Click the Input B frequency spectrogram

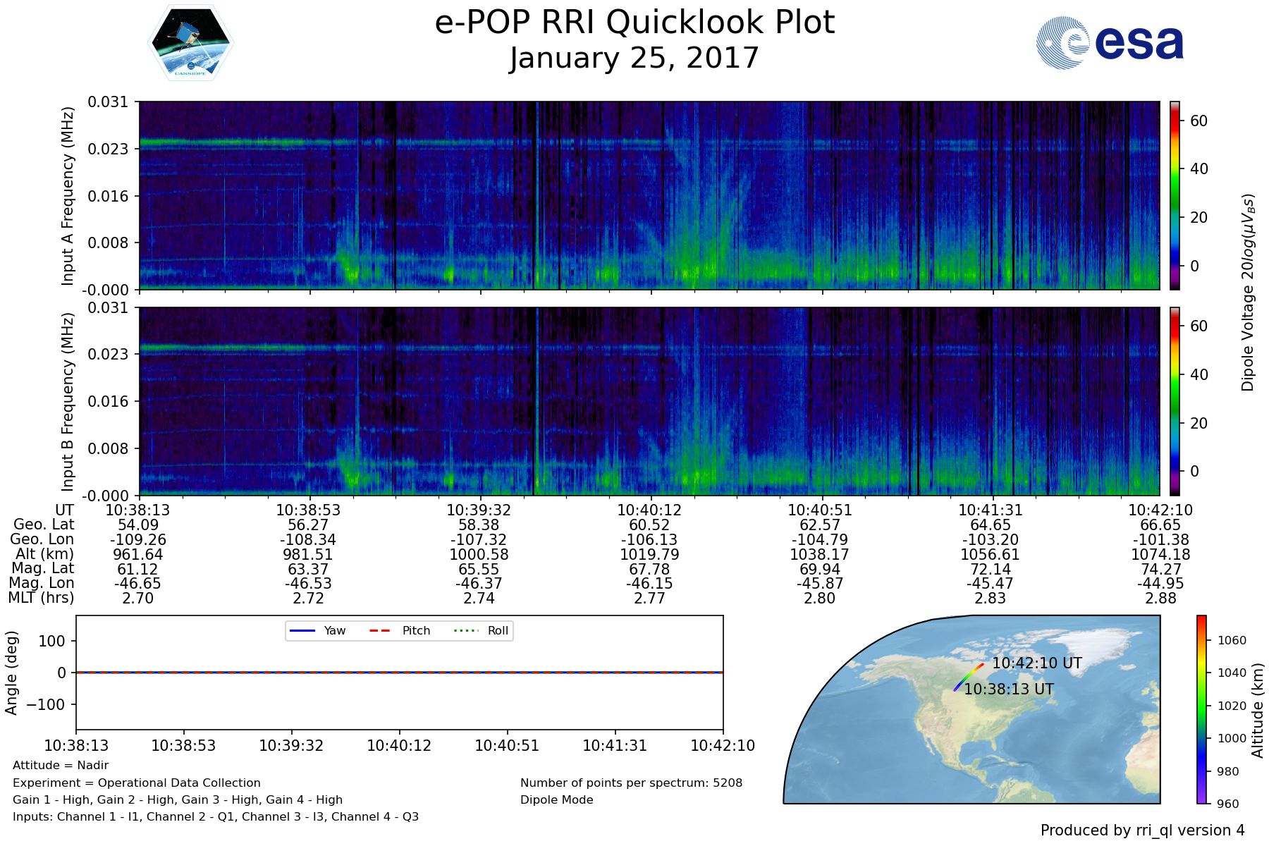click(649, 401)
